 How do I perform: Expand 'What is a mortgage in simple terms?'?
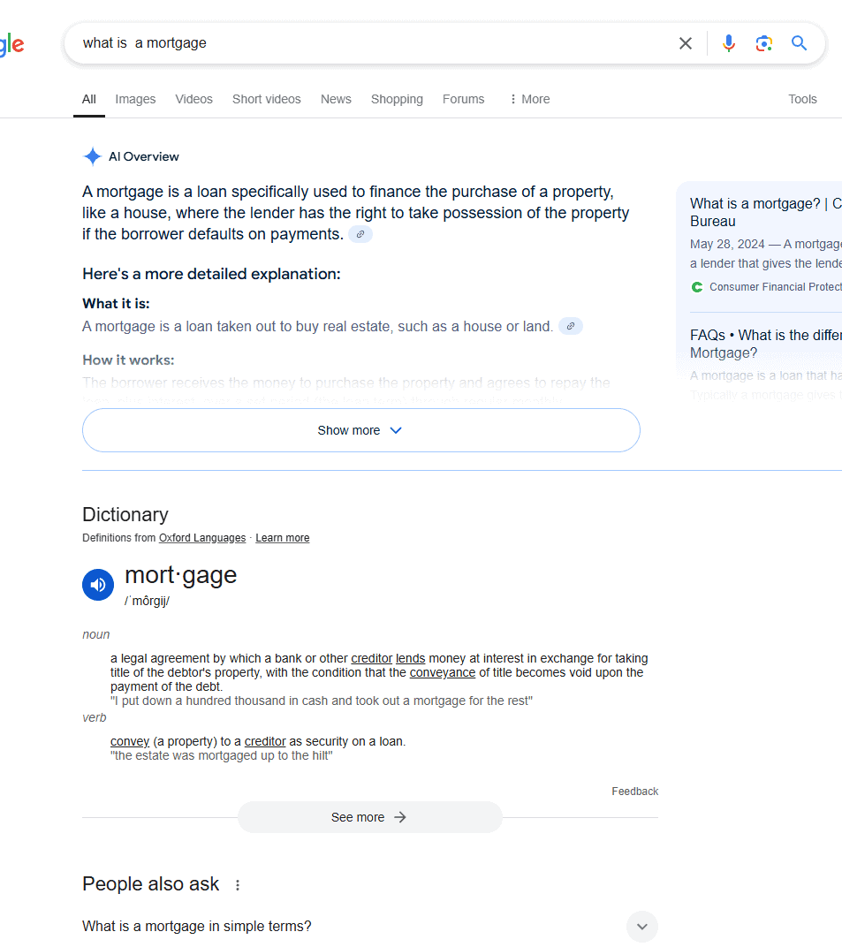[641, 926]
